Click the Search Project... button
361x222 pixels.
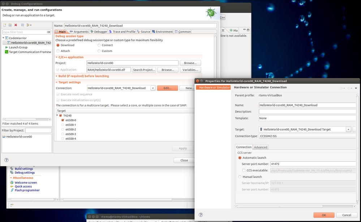point(144,70)
